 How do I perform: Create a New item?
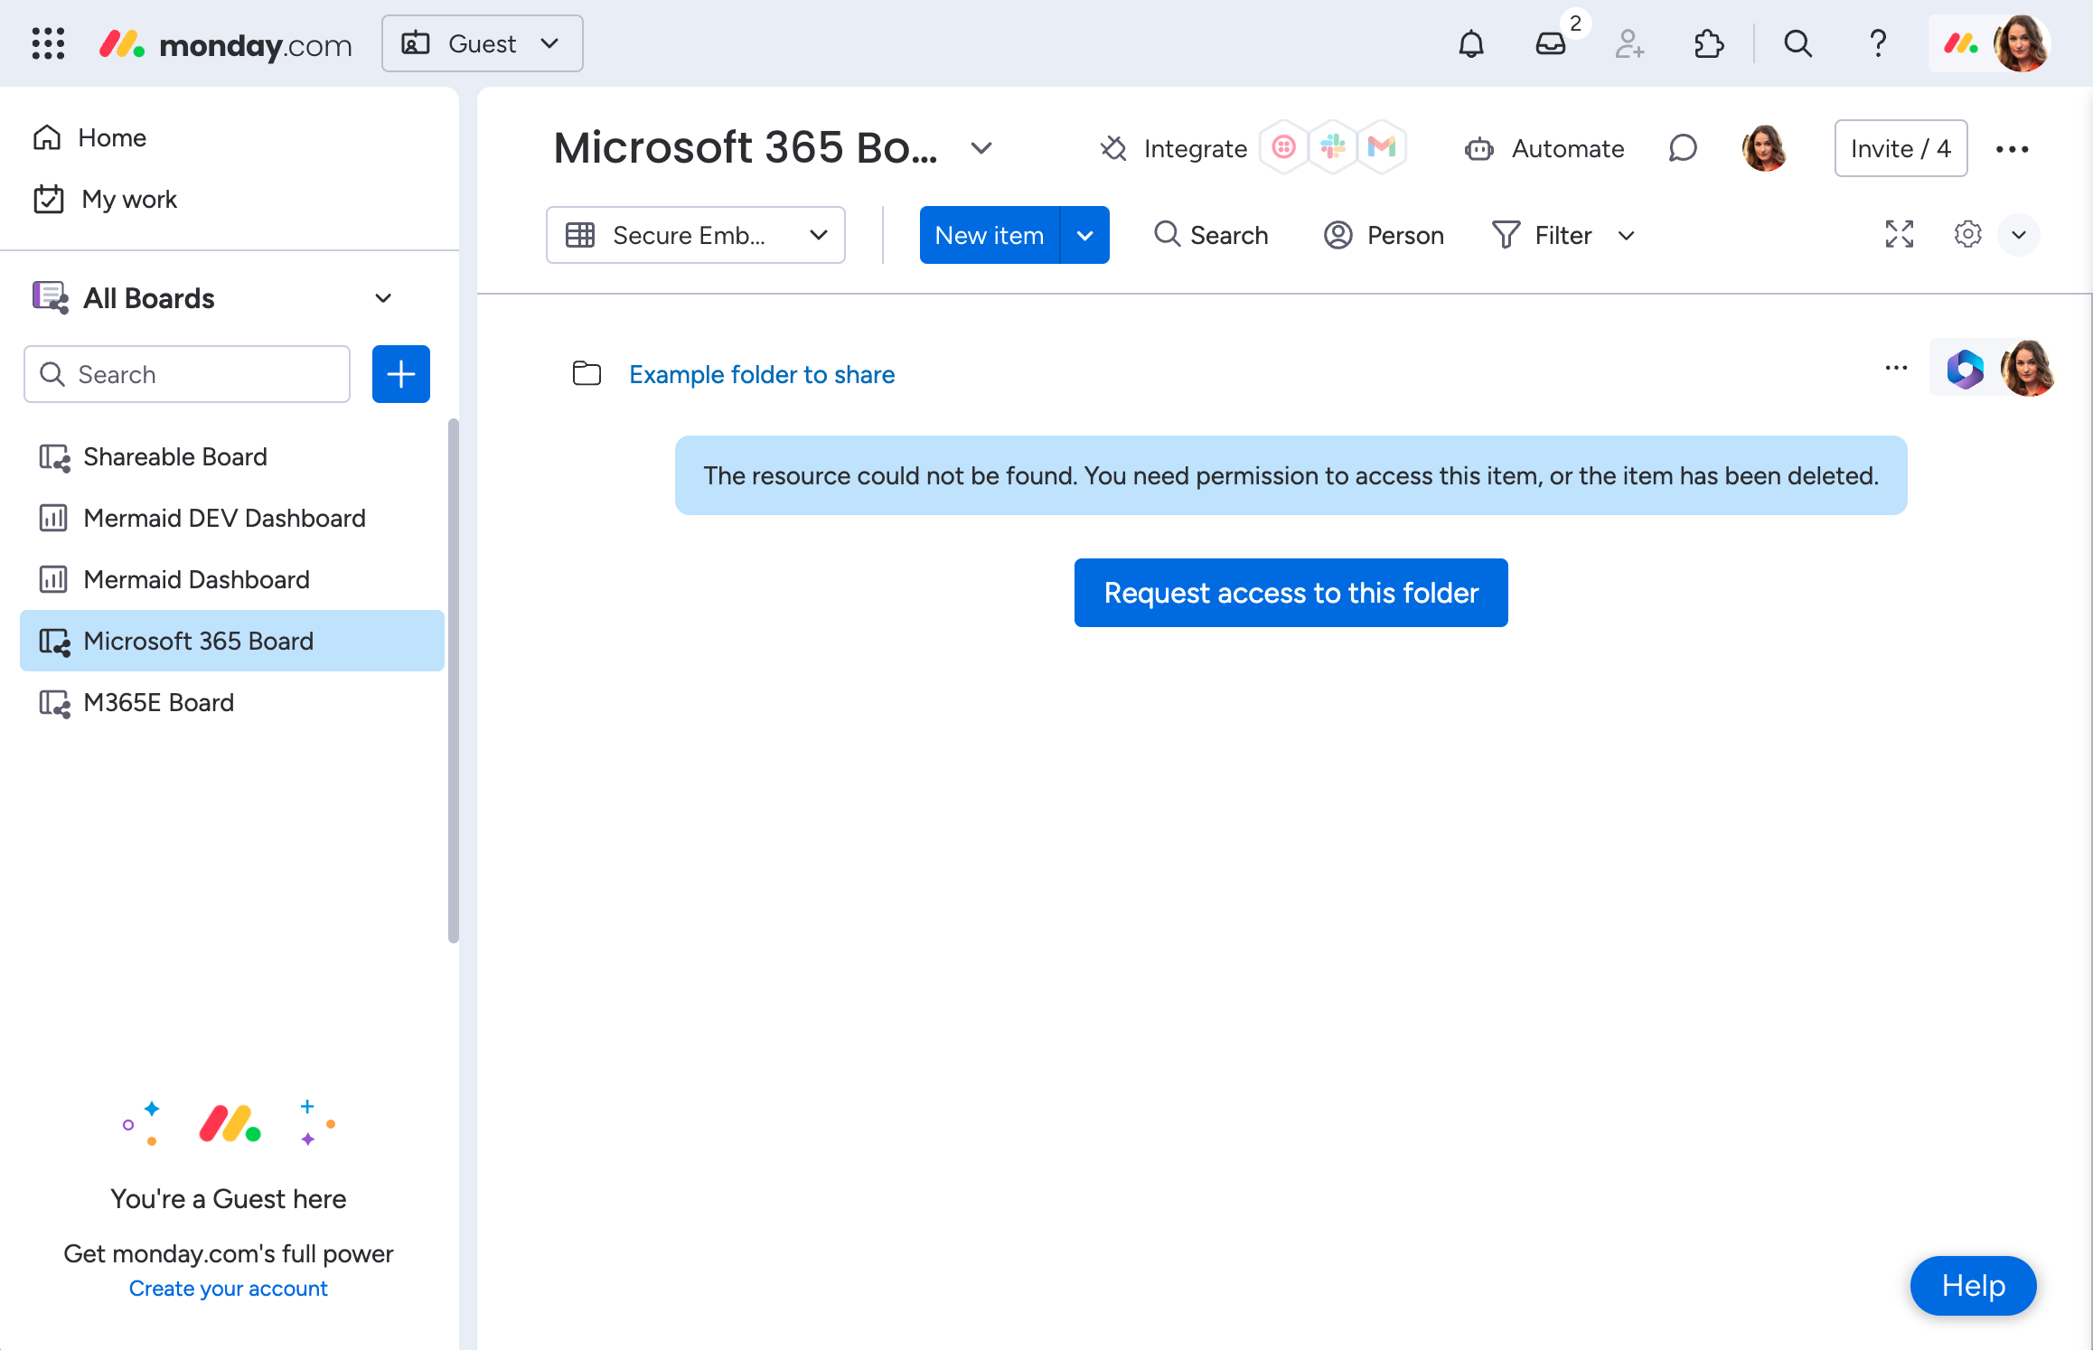[989, 235]
